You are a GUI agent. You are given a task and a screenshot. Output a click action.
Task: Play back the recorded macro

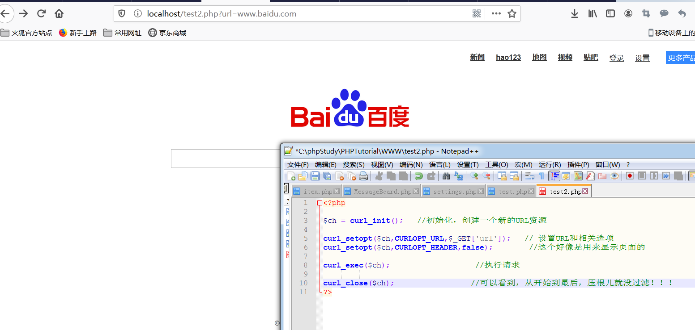coord(654,176)
